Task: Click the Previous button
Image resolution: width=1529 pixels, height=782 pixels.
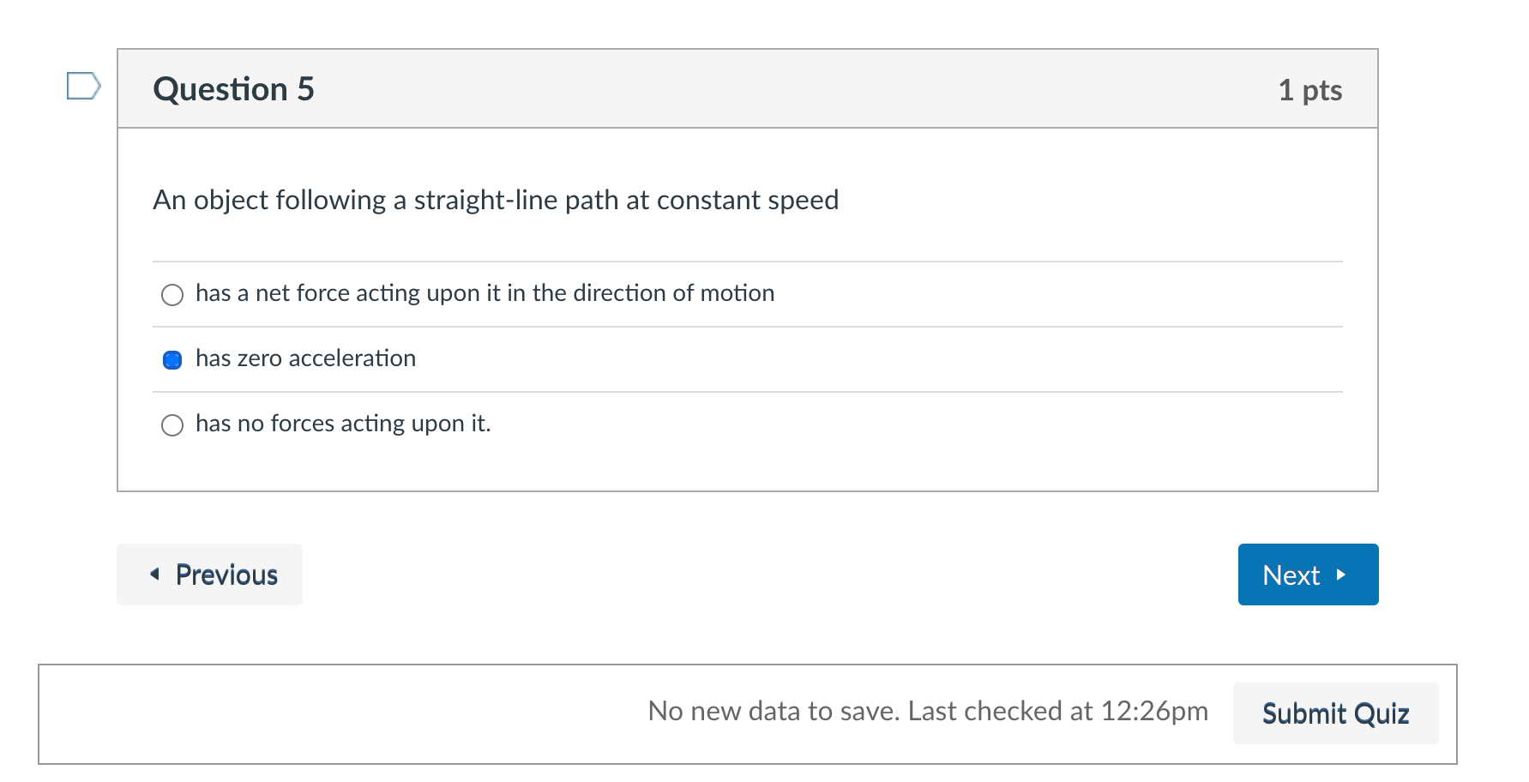Action: 209,574
